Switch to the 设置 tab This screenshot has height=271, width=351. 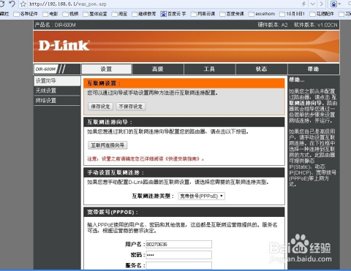tap(107, 69)
